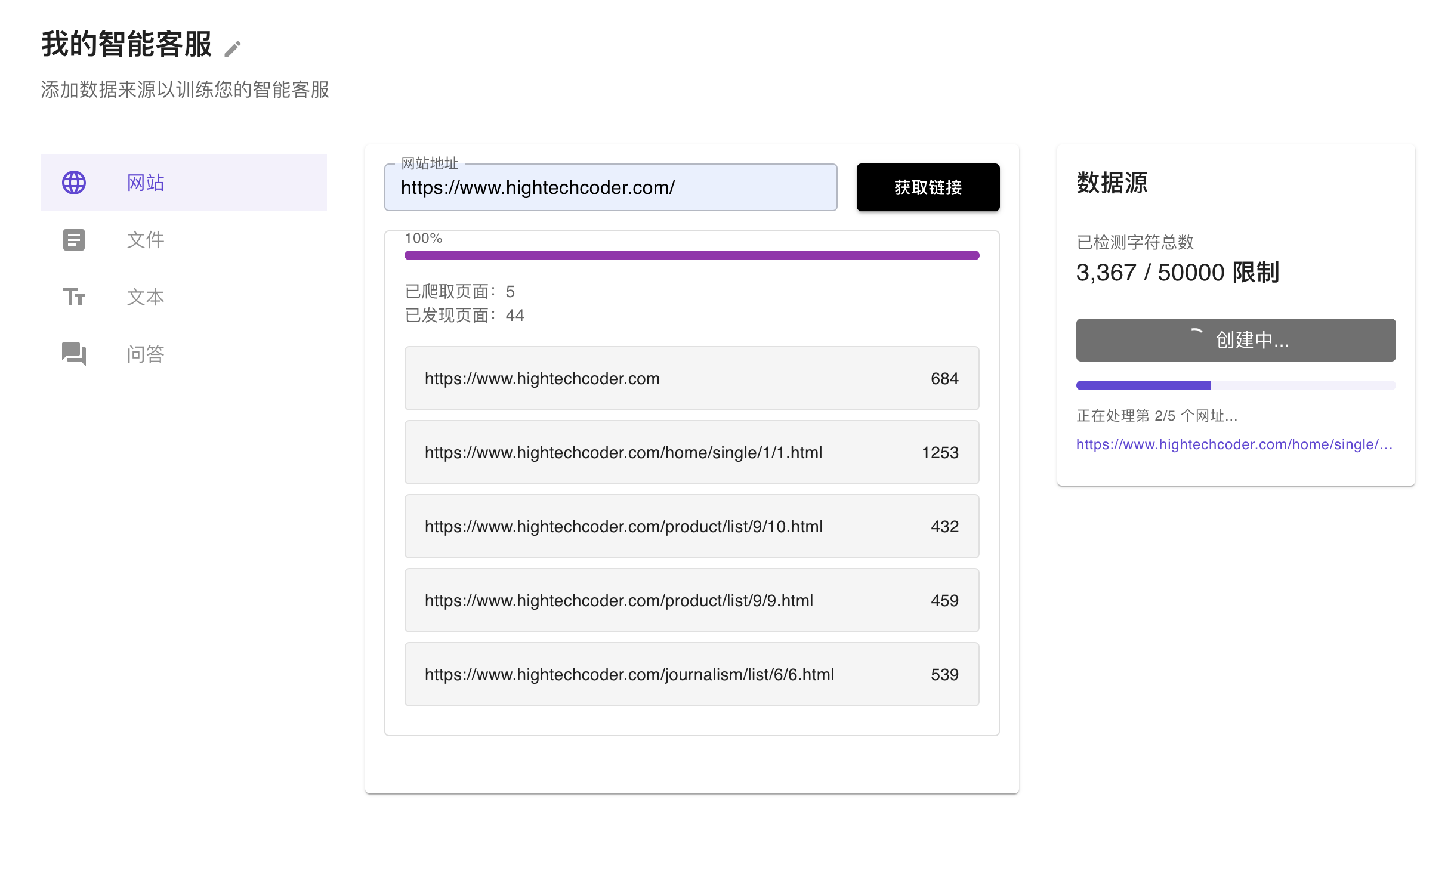Click the blue data source processing progress bar
The image size is (1451, 877).
click(x=1236, y=385)
